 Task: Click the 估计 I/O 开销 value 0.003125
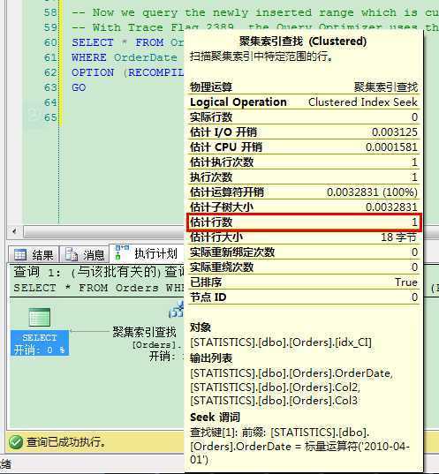coord(395,132)
